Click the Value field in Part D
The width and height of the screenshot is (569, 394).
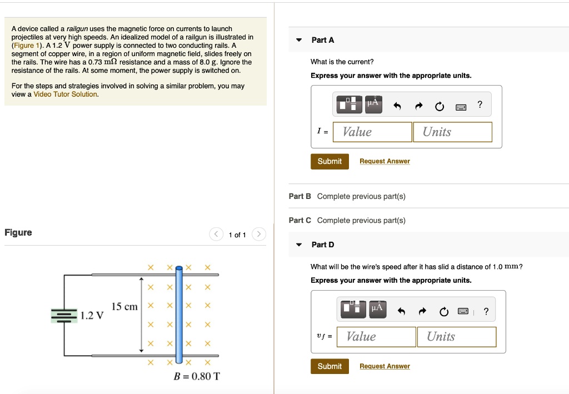(x=376, y=336)
